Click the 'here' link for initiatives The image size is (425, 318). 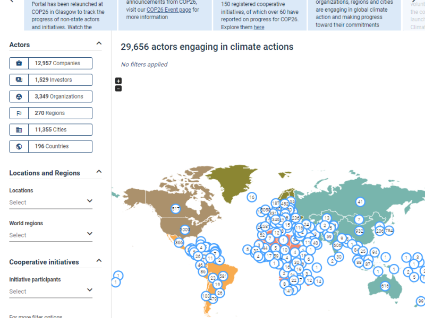259,27
